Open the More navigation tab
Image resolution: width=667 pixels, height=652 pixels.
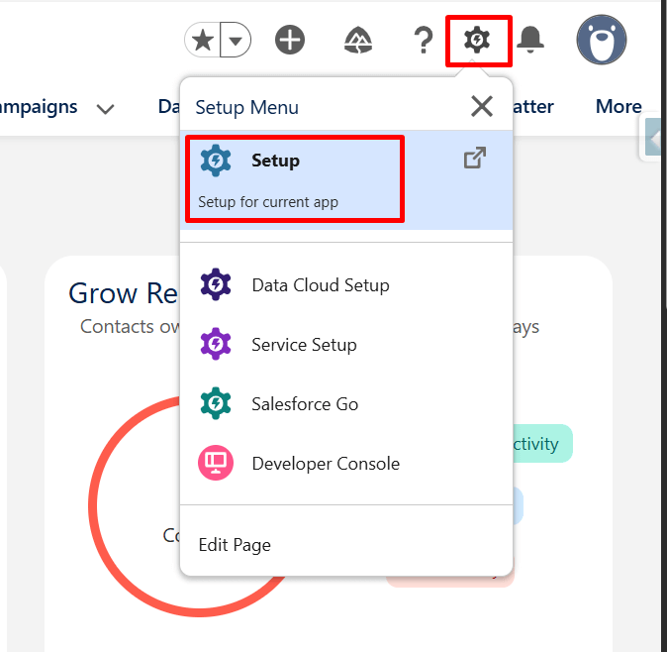pos(619,106)
